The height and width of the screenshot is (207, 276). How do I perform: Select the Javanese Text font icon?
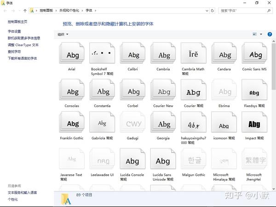click(72, 159)
